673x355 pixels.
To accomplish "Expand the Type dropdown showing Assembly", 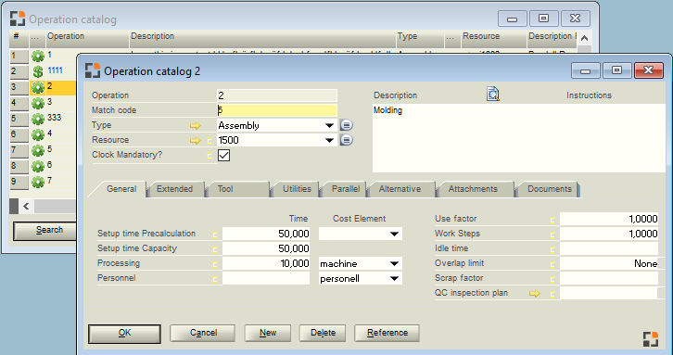I will [x=329, y=126].
